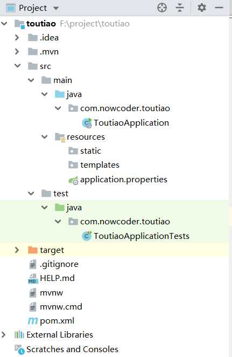Click the locate/select opened file target icon

(162, 8)
